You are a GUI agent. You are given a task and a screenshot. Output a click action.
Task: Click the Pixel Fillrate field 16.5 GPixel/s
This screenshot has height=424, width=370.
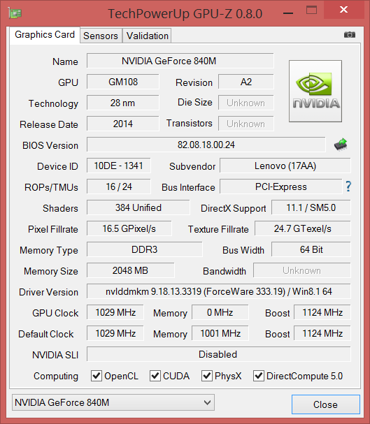click(x=129, y=228)
